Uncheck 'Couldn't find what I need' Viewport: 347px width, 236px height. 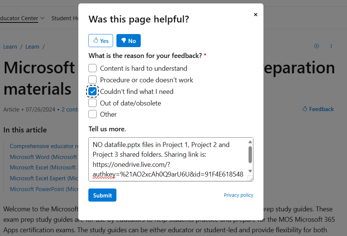(92, 91)
